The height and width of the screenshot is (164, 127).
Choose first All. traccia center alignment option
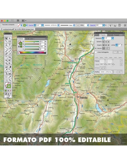(103, 48)
